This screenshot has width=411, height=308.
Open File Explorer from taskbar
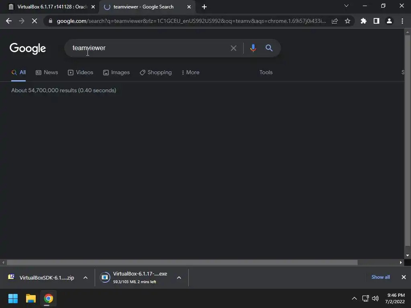(31, 298)
